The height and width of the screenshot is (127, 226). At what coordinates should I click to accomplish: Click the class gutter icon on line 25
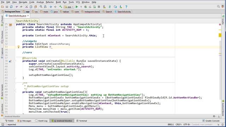(10, 25)
